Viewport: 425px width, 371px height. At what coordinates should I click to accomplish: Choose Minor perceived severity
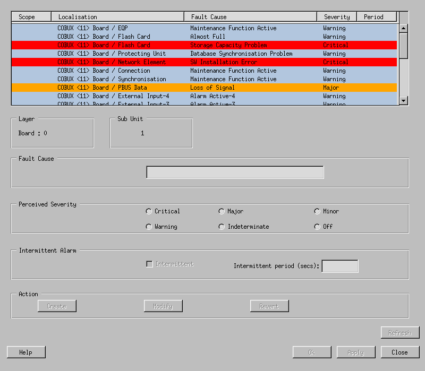(317, 211)
